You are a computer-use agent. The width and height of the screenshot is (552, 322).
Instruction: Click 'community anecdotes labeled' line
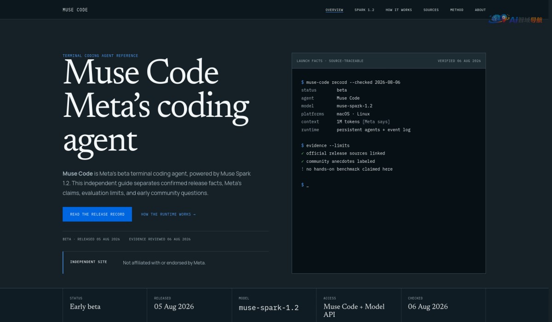click(x=338, y=161)
